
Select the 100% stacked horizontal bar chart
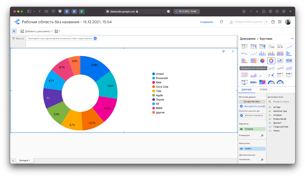(x=253, y=61)
